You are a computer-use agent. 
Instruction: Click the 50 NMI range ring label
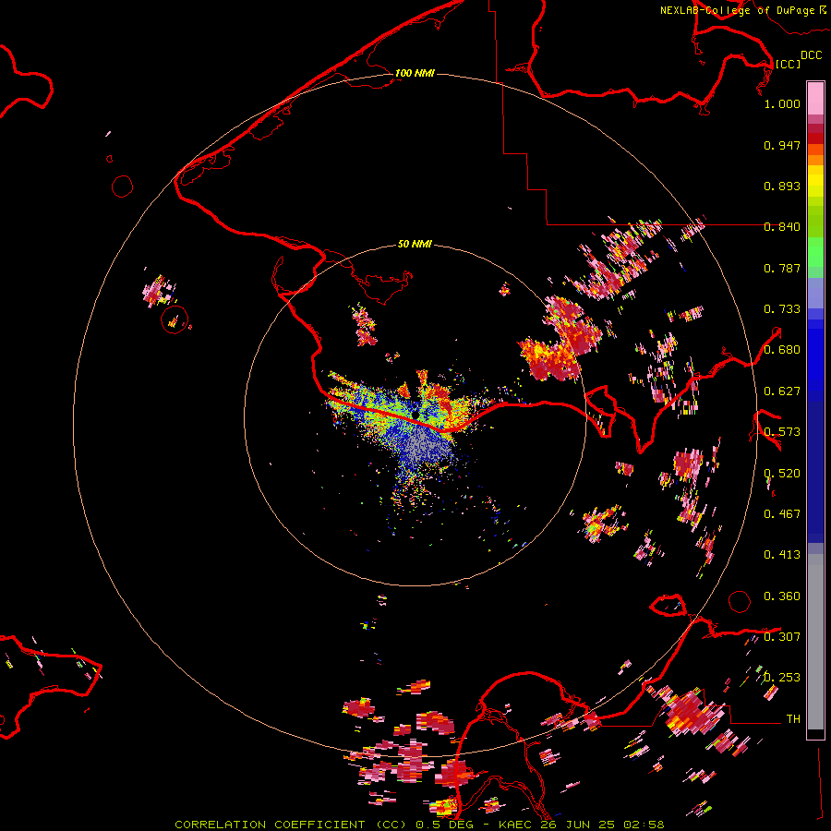tap(415, 244)
